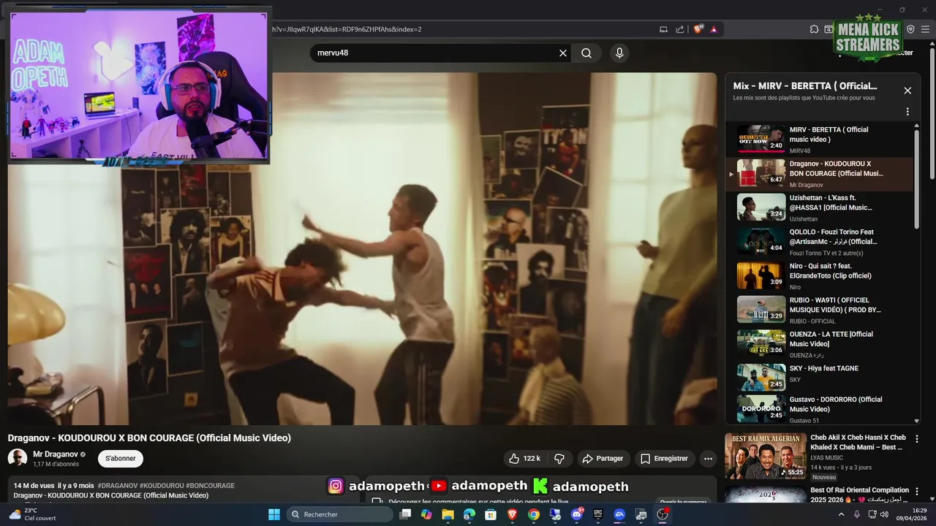This screenshot has width=936, height=526.
Task: Switch to OBS Studio in the taskbar
Action: [663, 514]
